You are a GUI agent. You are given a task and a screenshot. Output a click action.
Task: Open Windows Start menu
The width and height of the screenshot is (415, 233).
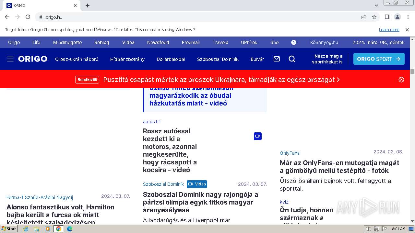pos(9,229)
